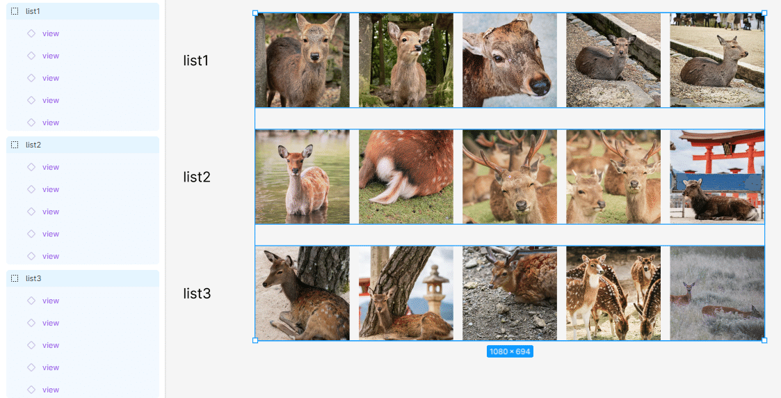Image resolution: width=781 pixels, height=398 pixels.
Task: Click diamond icon of third view under list2
Action: (x=31, y=212)
